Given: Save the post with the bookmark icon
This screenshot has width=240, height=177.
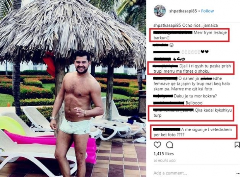Looking at the screenshot, I should tap(237, 145).
